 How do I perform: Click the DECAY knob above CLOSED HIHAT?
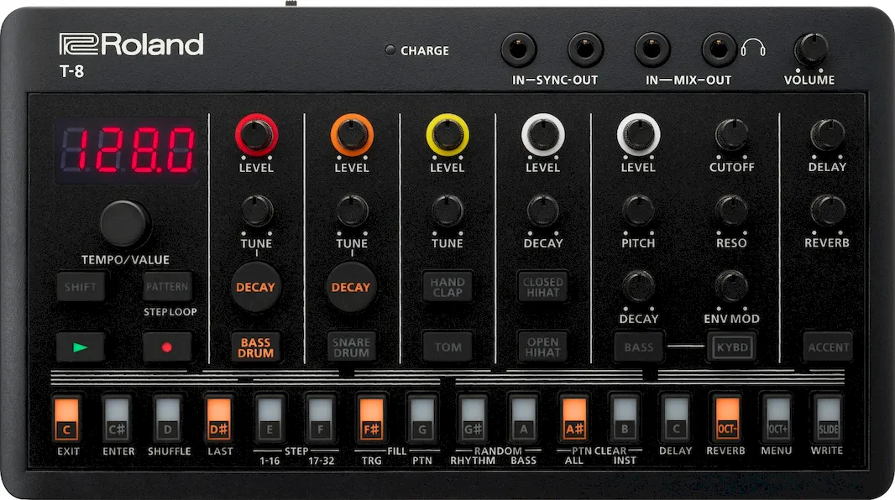543,211
